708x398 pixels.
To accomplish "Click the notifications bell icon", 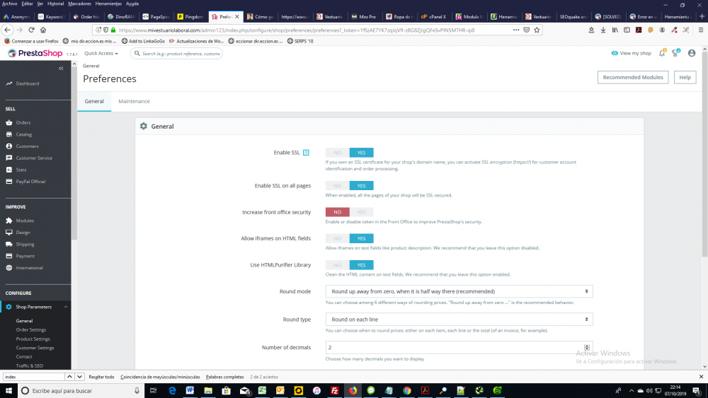I will [x=662, y=53].
